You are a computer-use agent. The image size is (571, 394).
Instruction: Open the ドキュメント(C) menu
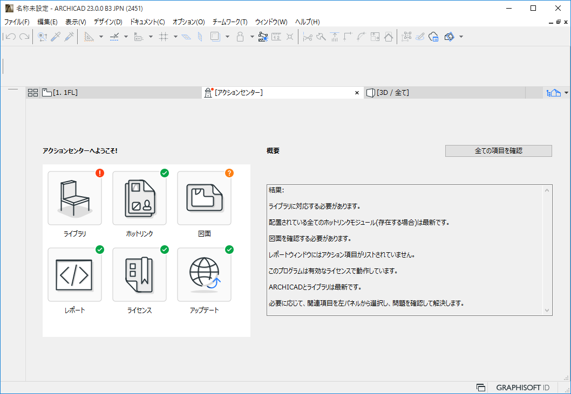147,22
